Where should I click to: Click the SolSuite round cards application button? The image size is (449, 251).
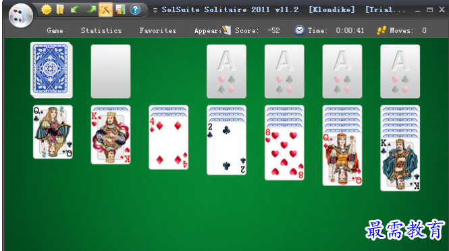pyautogui.click(x=21, y=16)
